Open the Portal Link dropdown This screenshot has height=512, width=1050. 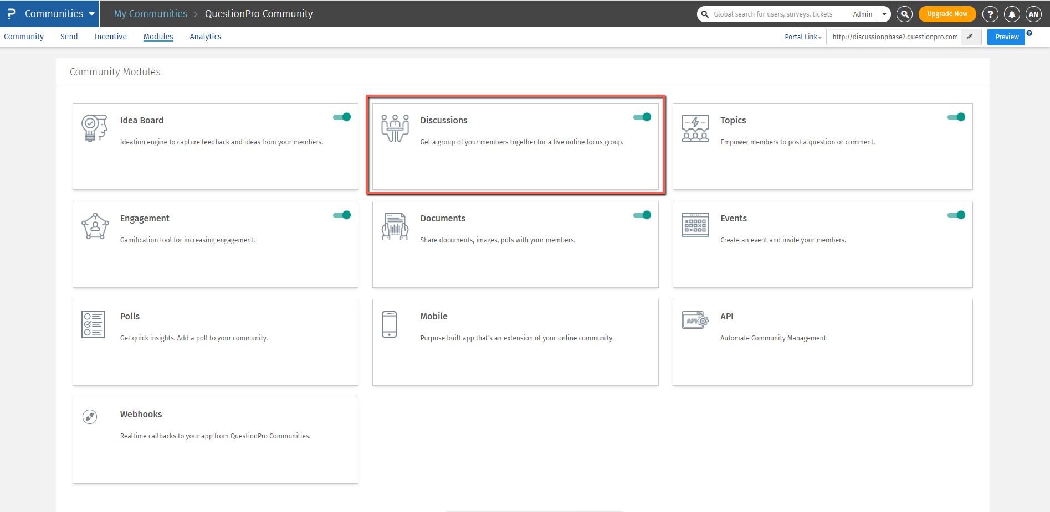click(x=803, y=37)
